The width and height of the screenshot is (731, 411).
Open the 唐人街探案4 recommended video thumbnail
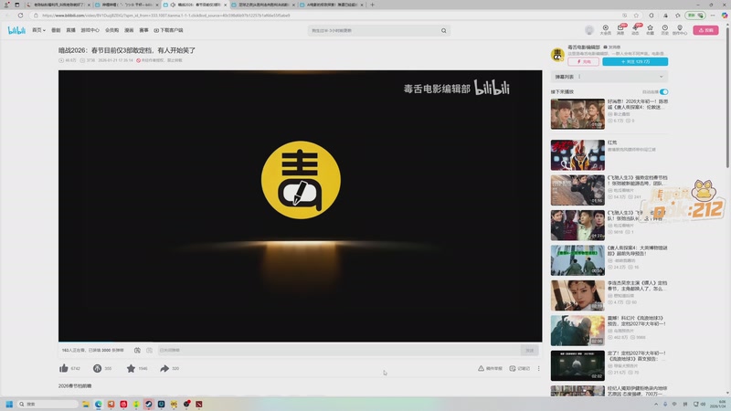[x=577, y=113]
